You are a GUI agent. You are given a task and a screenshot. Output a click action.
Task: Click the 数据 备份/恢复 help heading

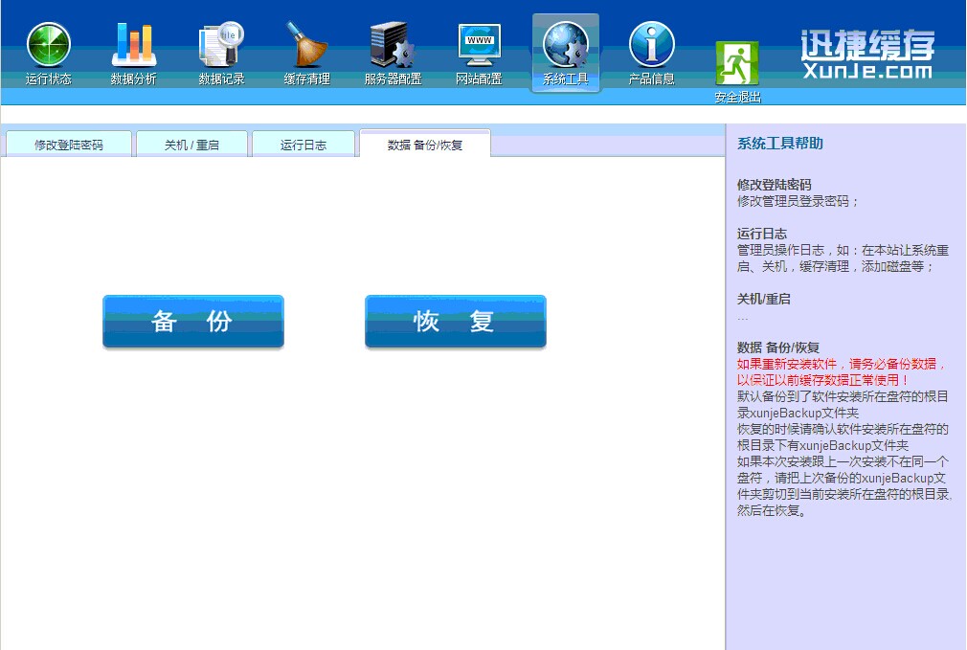click(778, 347)
